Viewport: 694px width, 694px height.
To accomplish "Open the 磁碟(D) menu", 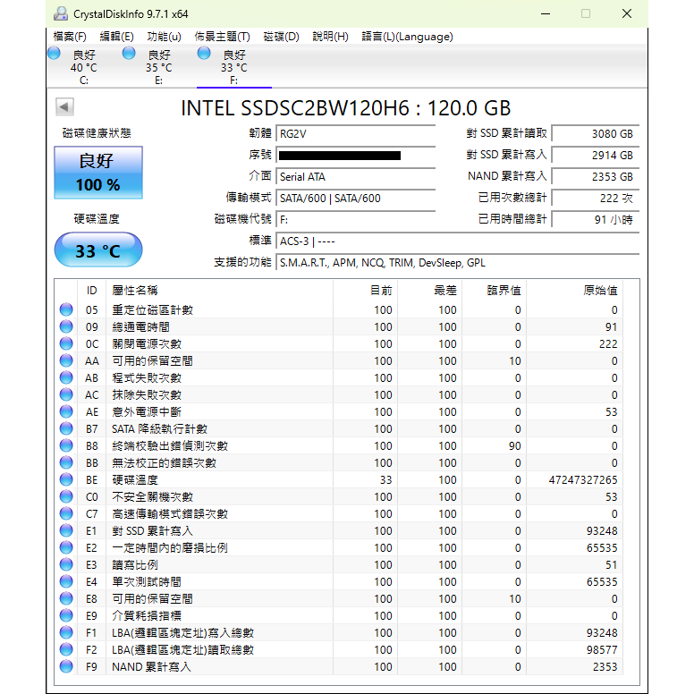I will coord(281,37).
